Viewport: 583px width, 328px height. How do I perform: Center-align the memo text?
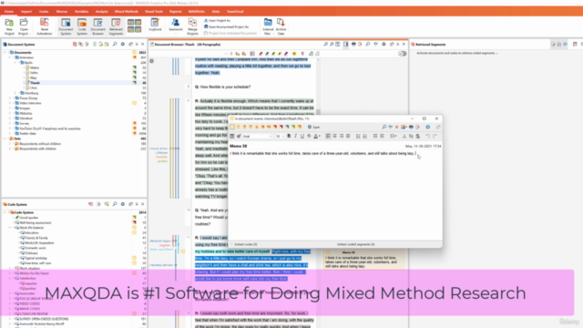pyautogui.click(x=334, y=136)
